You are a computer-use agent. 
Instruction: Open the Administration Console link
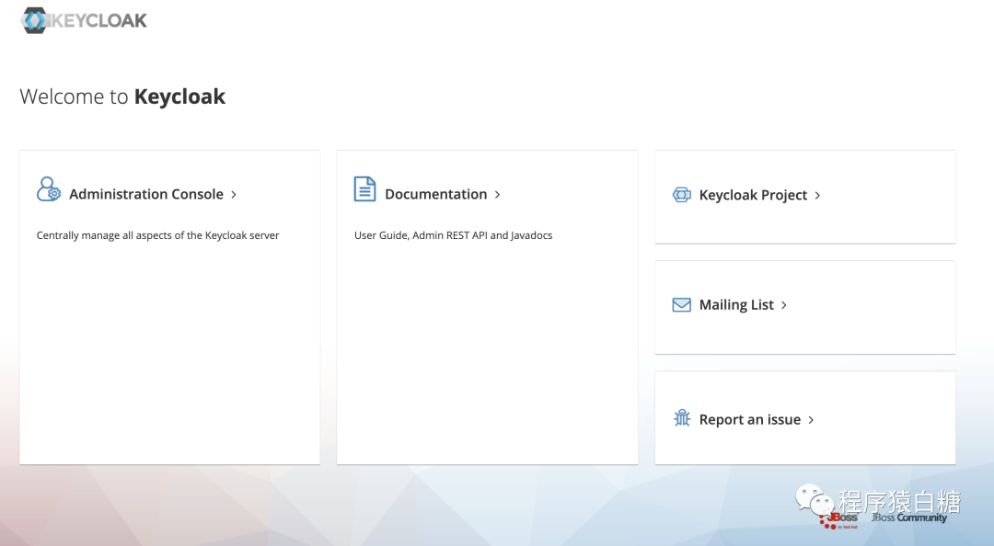(145, 195)
